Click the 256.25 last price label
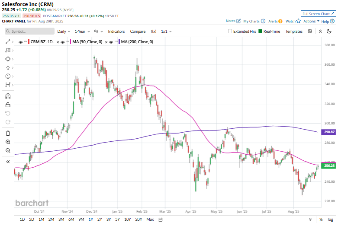The image size is (338, 226). tap(328, 166)
